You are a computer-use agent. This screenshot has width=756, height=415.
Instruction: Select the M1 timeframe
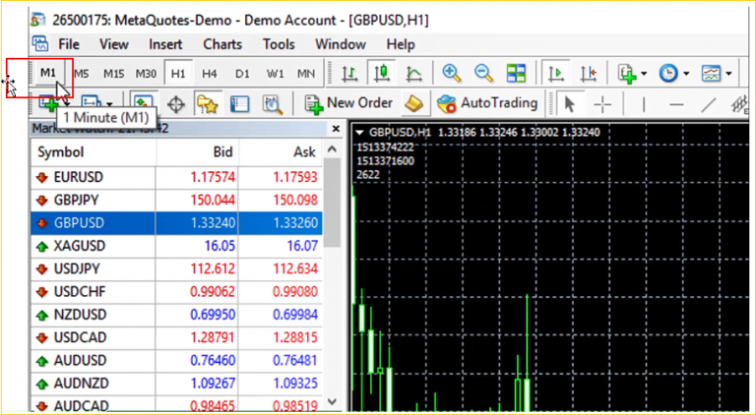click(48, 73)
